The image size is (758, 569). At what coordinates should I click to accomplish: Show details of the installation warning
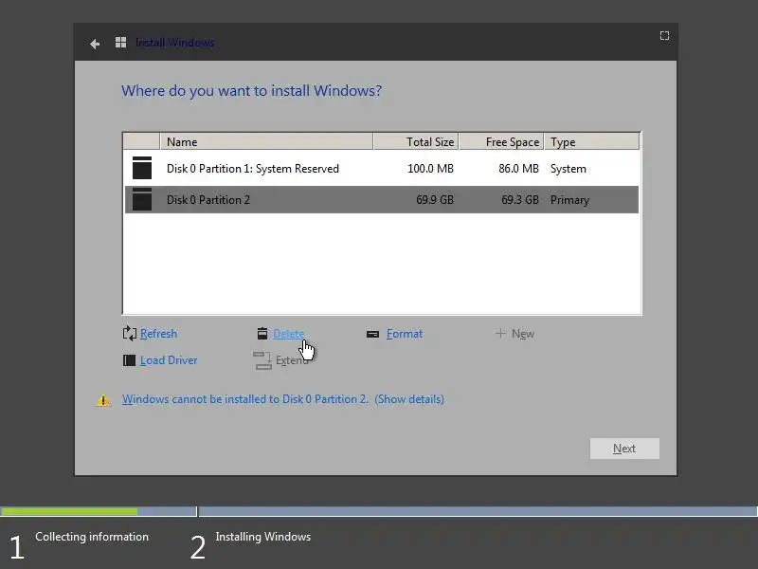click(x=409, y=399)
